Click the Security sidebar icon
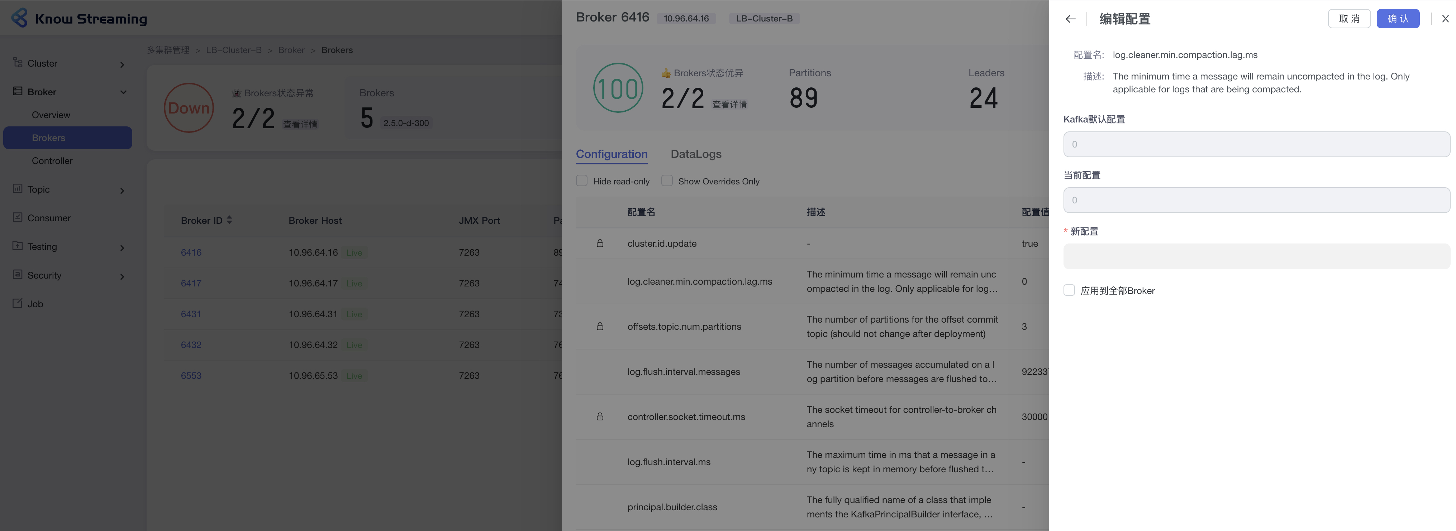Viewport: 1456px width, 531px height. (x=18, y=275)
